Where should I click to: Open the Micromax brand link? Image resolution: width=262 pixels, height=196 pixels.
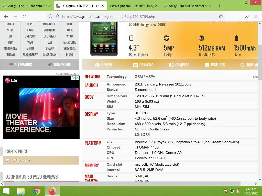point(50,55)
